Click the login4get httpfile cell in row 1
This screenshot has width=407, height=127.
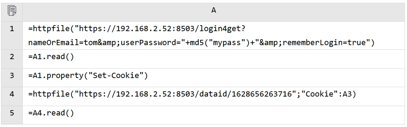213,35
